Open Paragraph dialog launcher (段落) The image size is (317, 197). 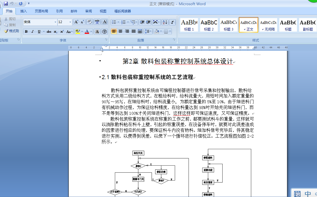(x=174, y=40)
